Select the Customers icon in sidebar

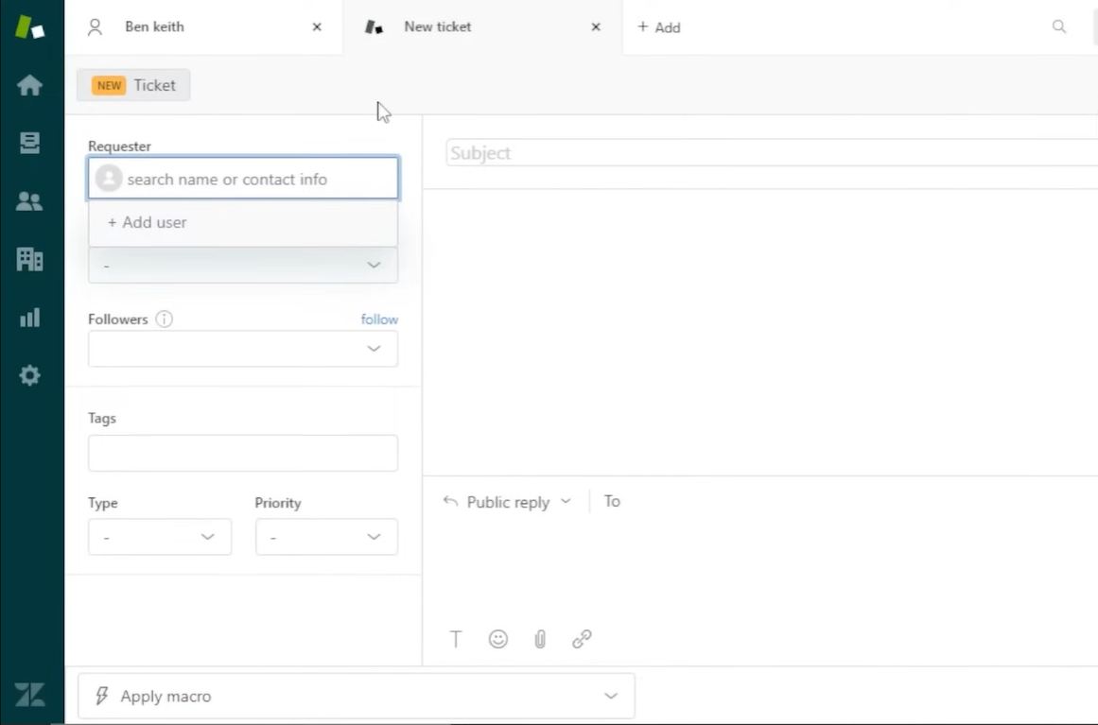(30, 200)
